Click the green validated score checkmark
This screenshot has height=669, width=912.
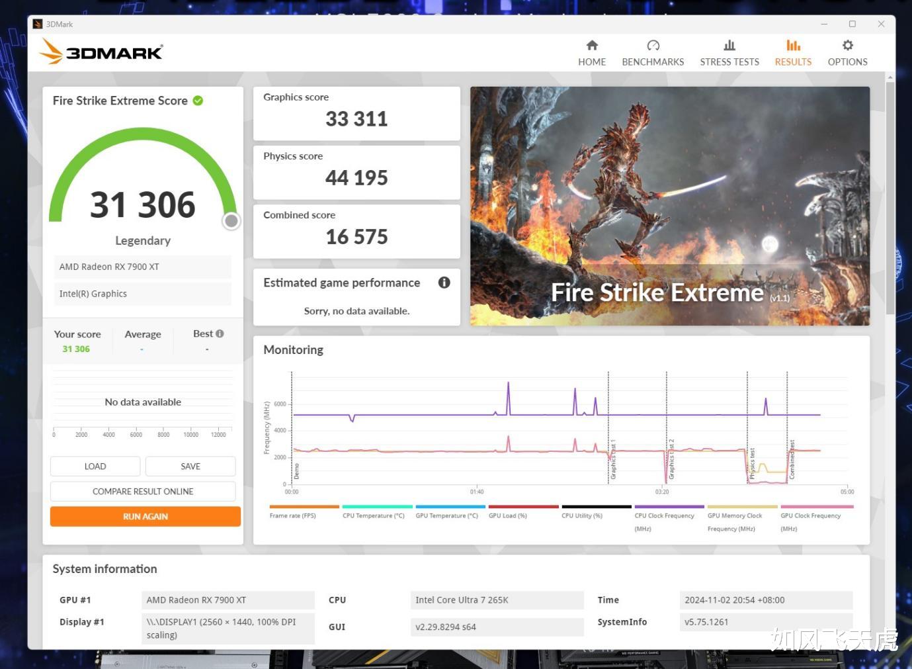tap(198, 101)
